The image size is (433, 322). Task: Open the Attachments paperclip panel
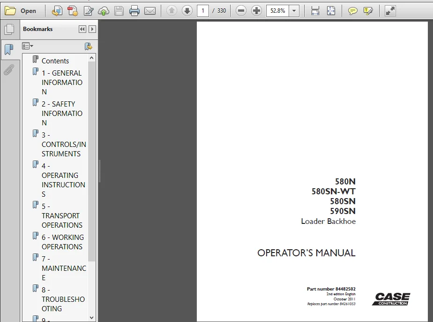point(9,70)
